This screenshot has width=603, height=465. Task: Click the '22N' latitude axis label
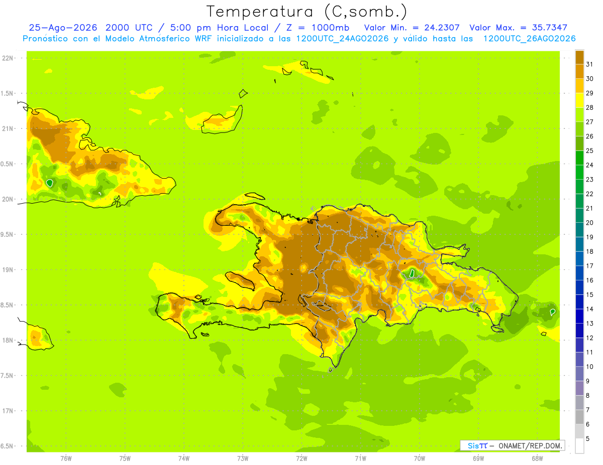click(8, 58)
